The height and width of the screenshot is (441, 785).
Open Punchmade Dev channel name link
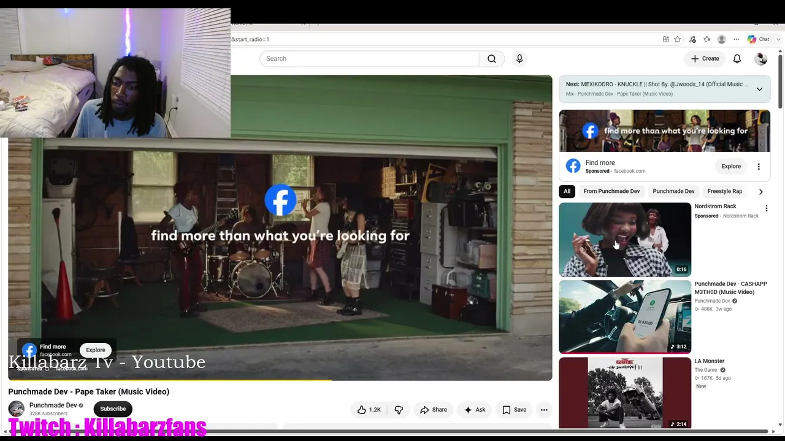pos(53,405)
